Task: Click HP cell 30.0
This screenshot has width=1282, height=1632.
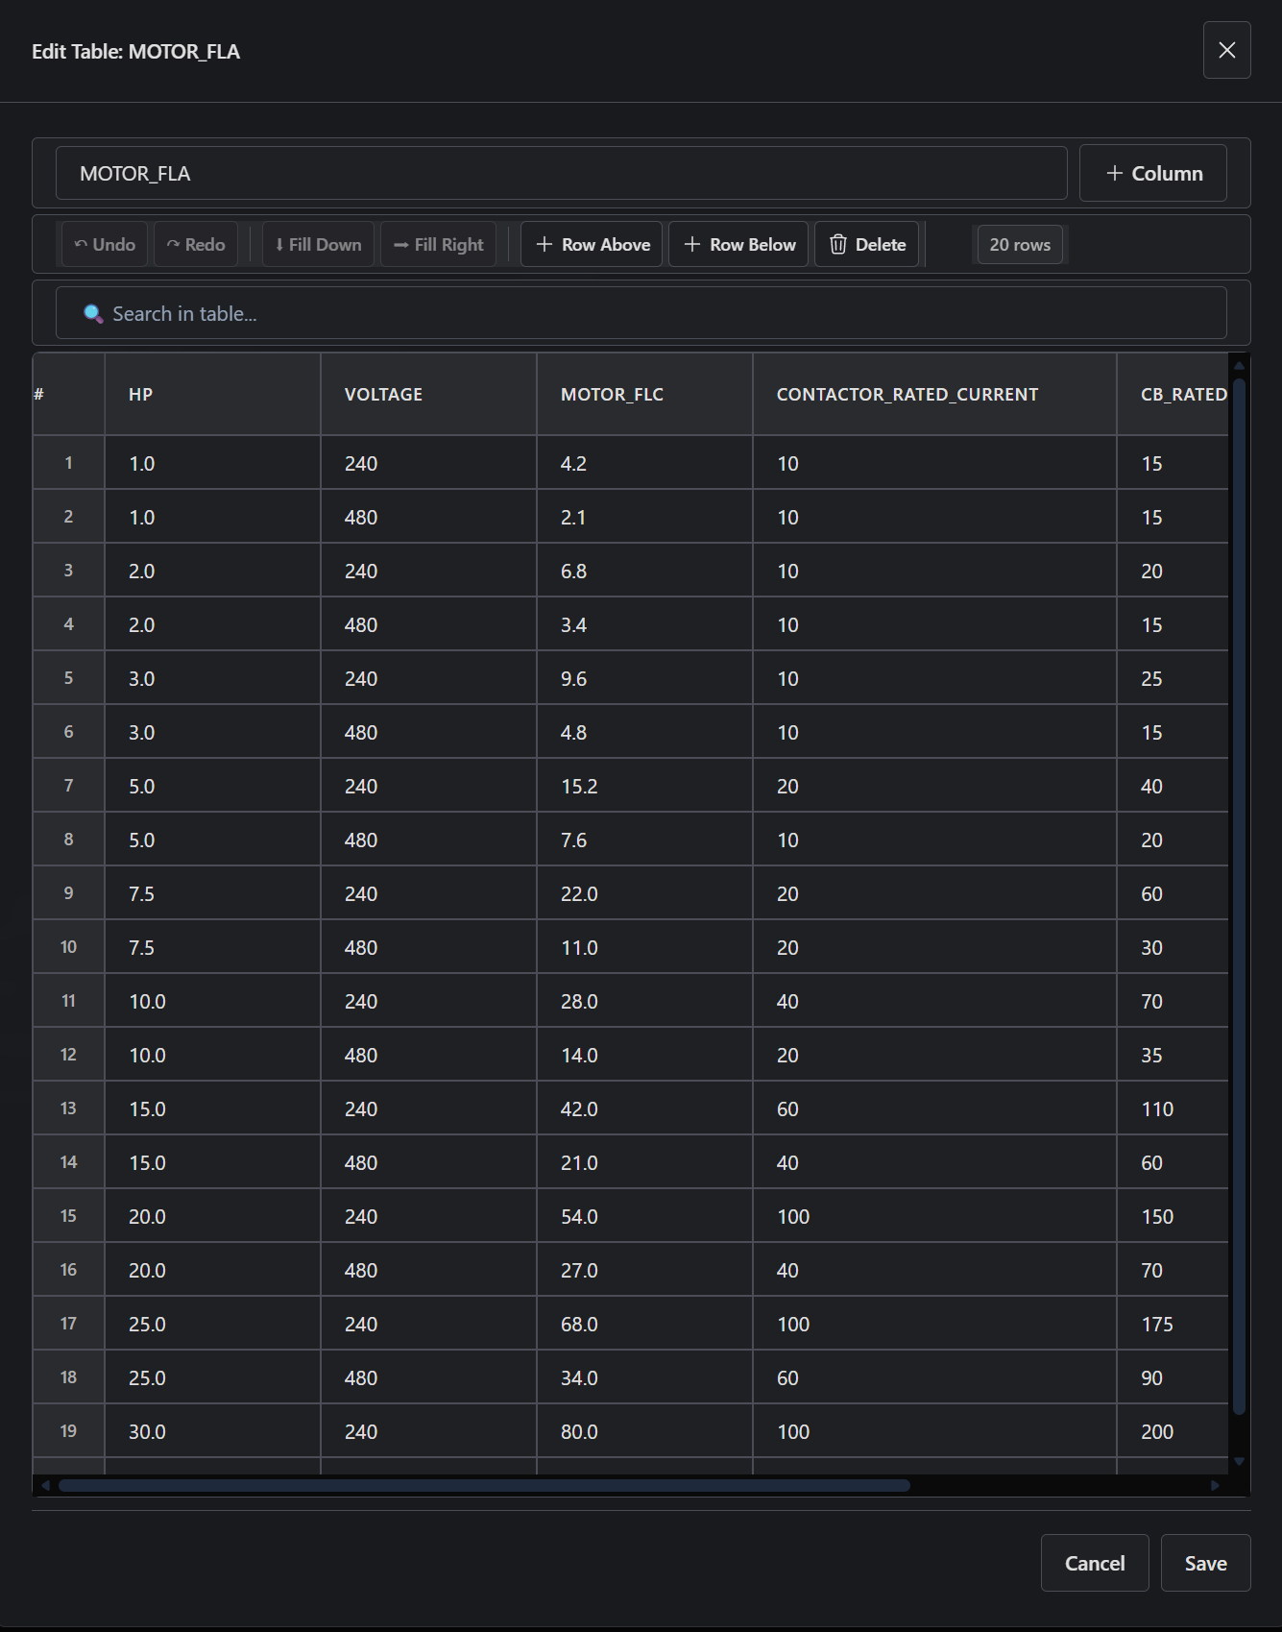Action: coord(212,1431)
